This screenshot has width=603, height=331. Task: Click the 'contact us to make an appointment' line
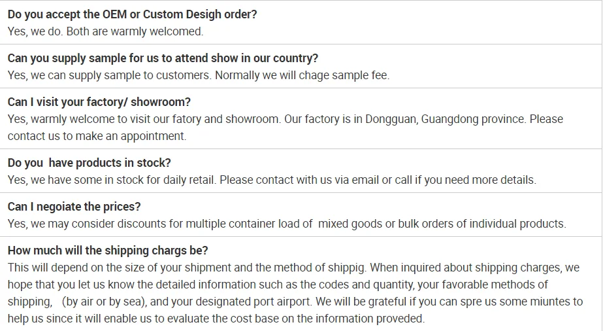point(97,136)
